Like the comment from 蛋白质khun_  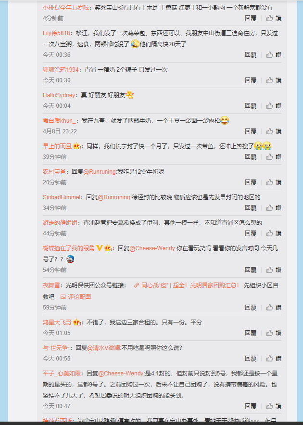274,131
